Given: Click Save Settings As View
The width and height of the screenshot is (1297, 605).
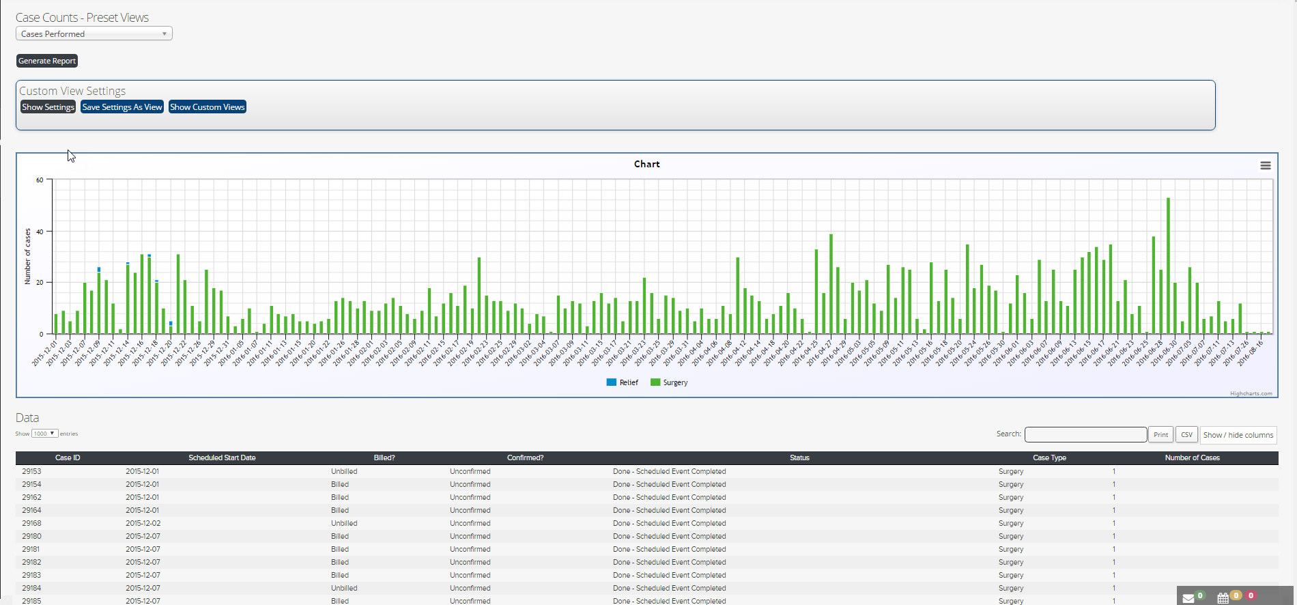Looking at the screenshot, I should click(x=122, y=107).
